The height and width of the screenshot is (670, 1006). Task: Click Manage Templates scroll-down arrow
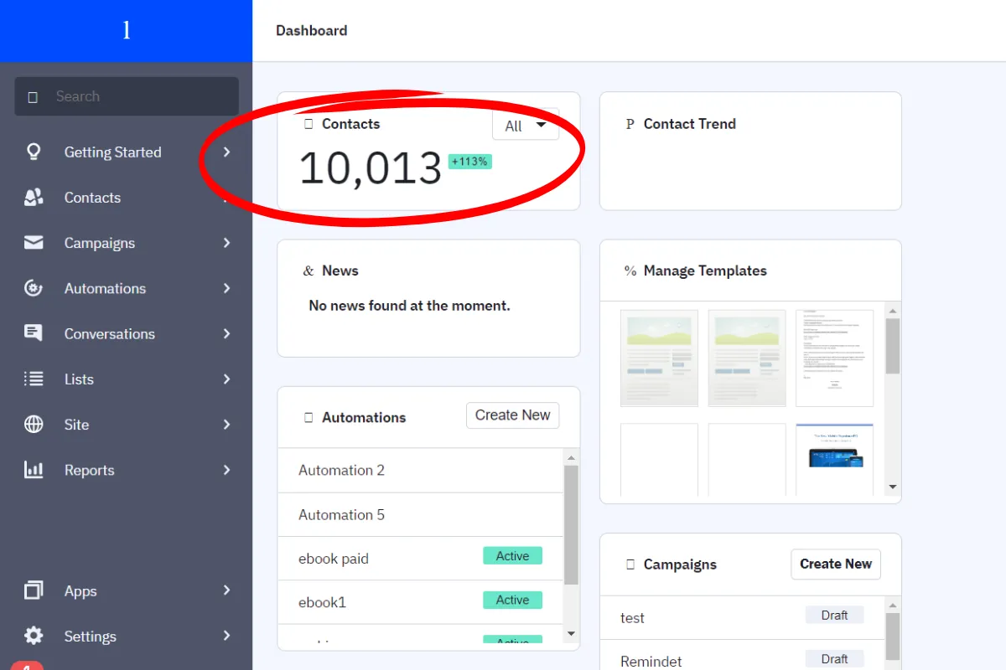[x=893, y=487]
